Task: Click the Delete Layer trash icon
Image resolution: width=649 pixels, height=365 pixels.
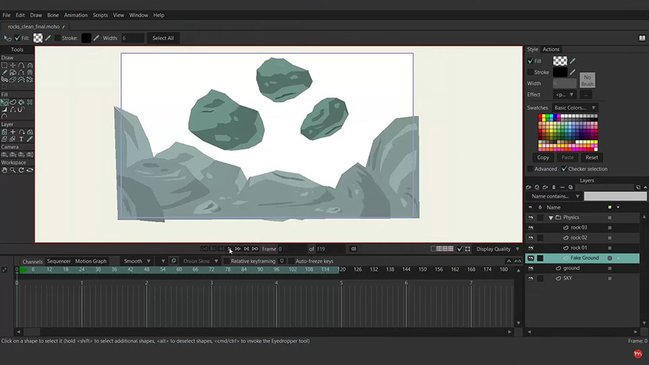Action: (554, 187)
